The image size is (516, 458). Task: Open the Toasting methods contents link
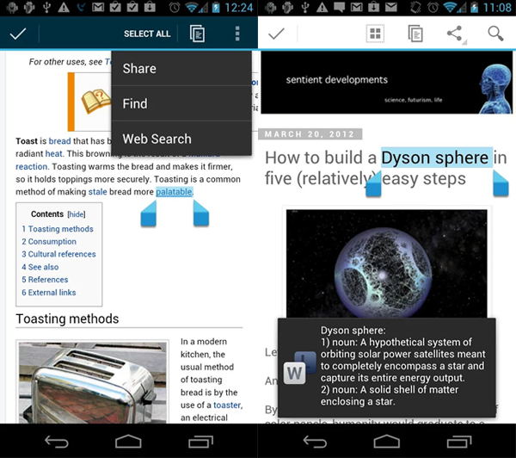coord(58,229)
